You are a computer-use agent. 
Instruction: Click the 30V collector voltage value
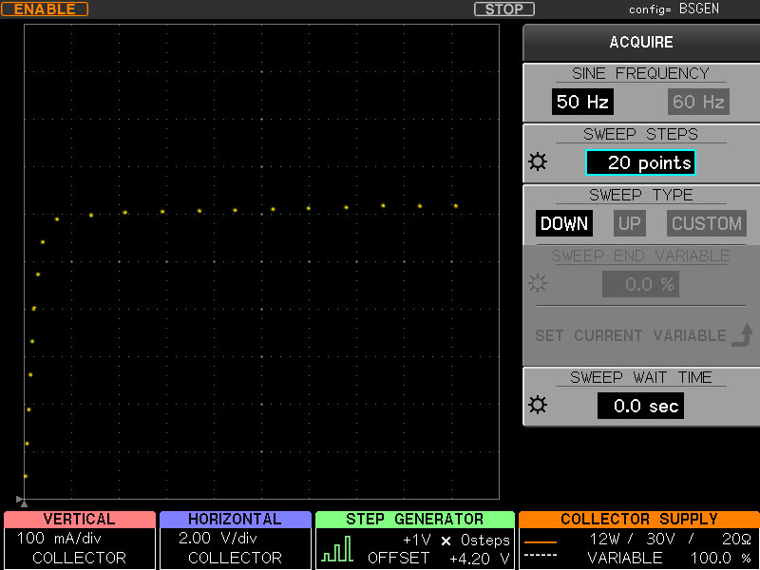coord(660,539)
